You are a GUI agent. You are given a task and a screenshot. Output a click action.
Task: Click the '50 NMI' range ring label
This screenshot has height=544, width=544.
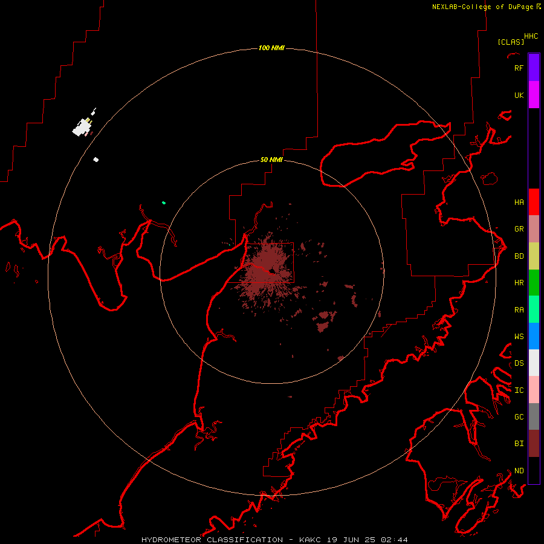click(x=271, y=160)
